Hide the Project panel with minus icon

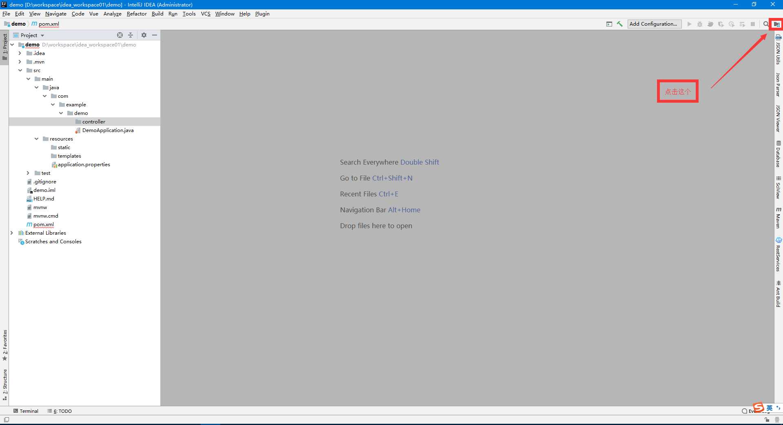pos(155,35)
